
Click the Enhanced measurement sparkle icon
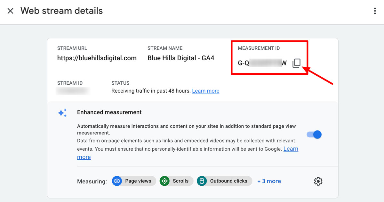point(62,113)
